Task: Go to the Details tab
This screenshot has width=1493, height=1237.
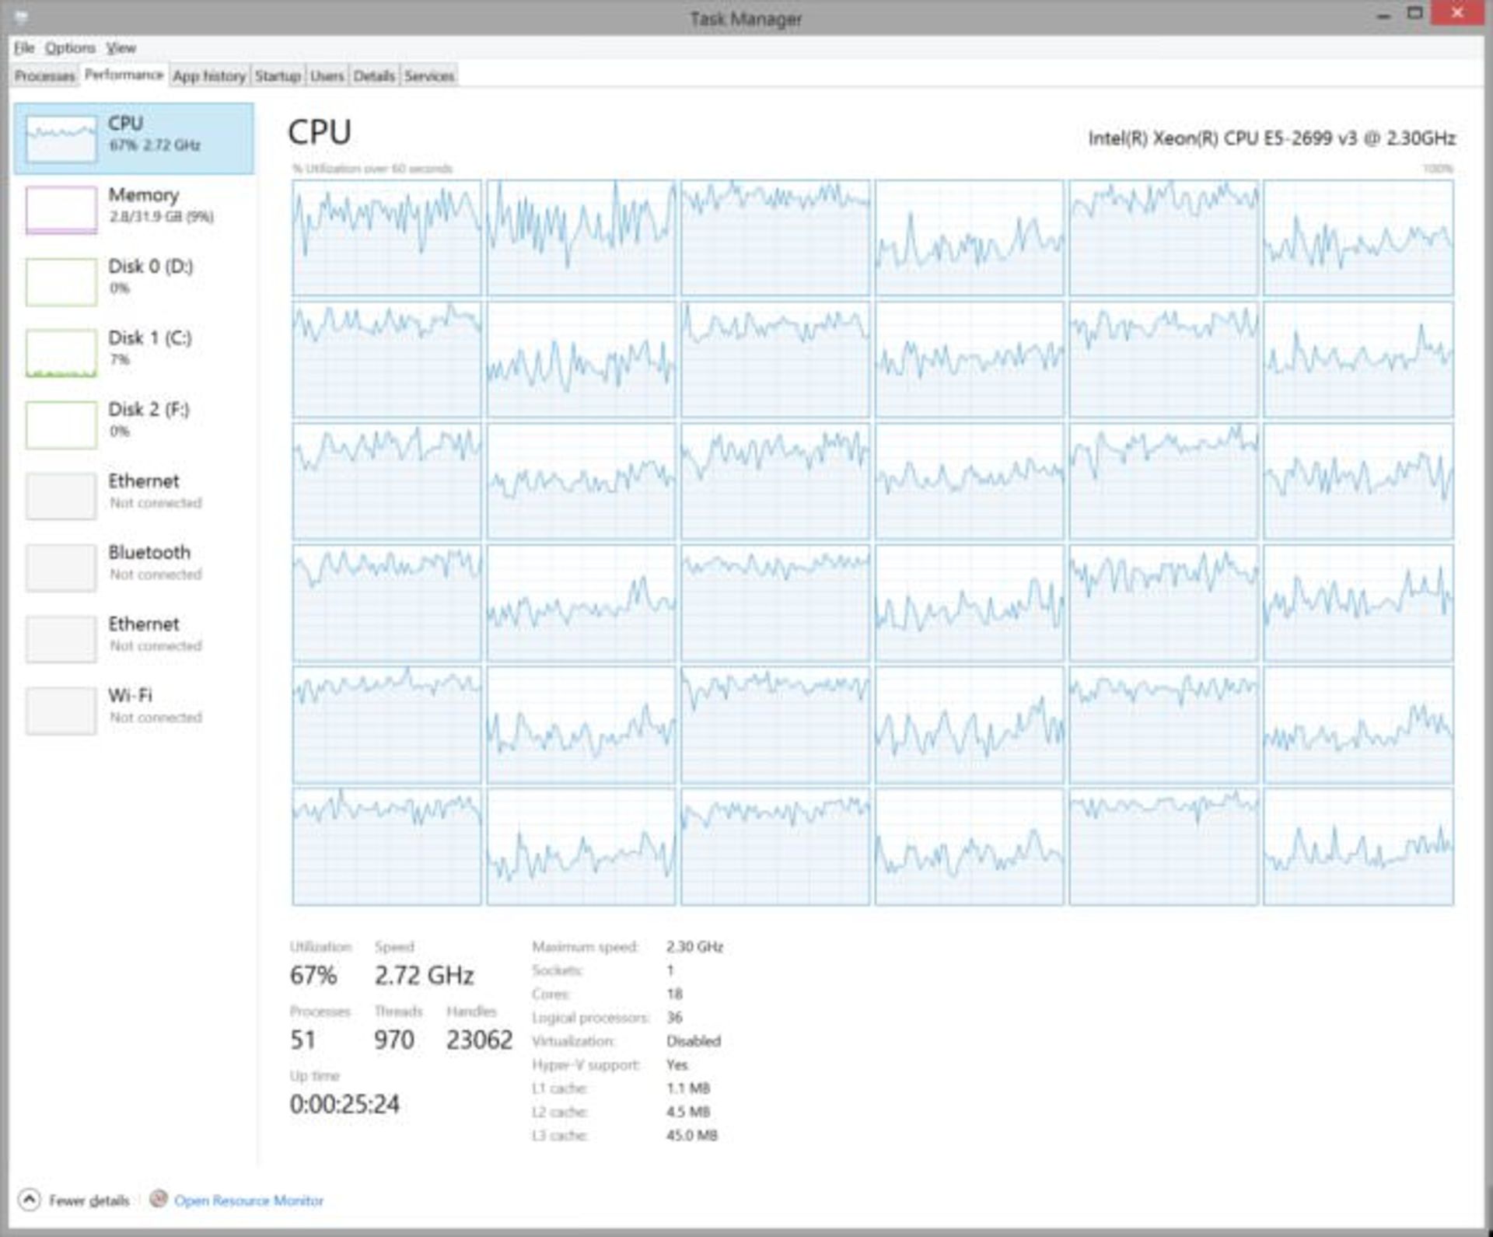Action: 374,76
